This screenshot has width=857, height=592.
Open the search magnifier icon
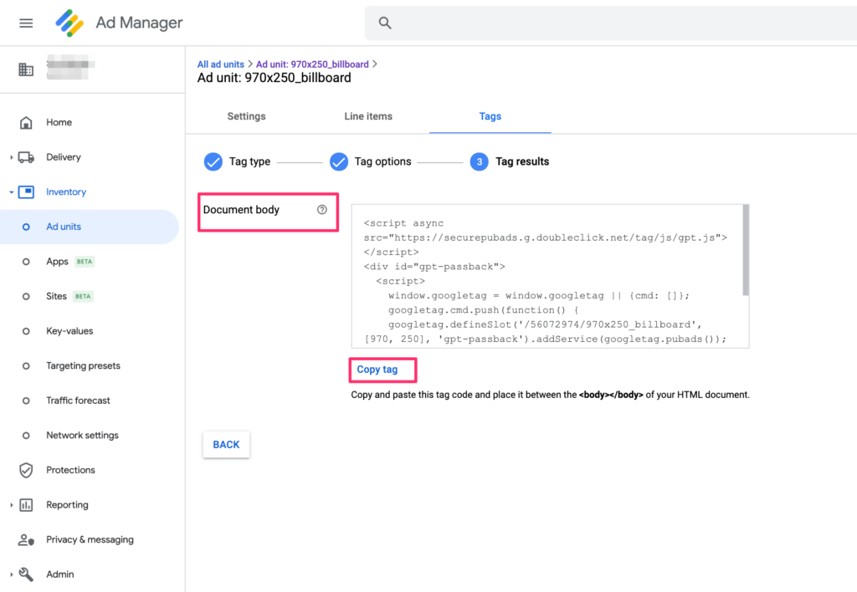coord(384,23)
